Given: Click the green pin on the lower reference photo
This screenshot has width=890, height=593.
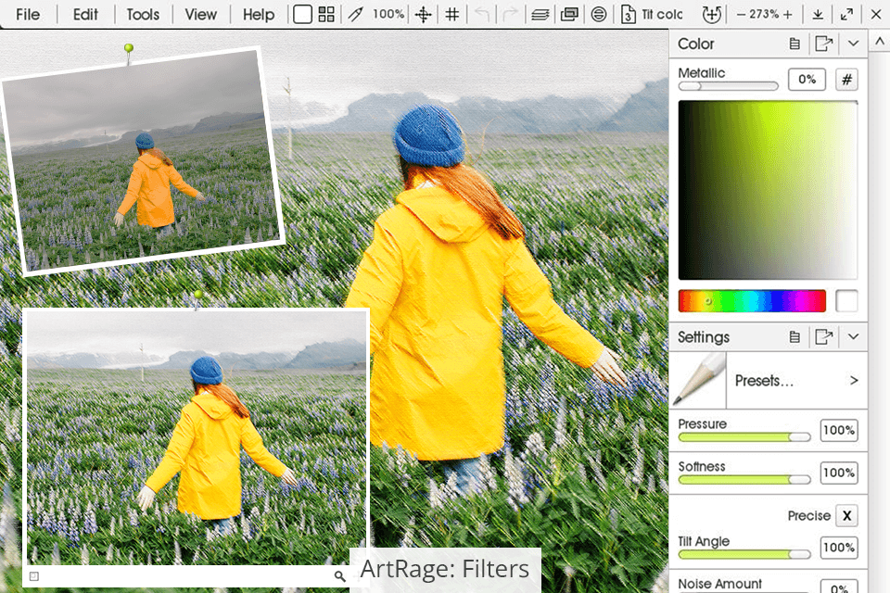Looking at the screenshot, I should click(x=198, y=296).
